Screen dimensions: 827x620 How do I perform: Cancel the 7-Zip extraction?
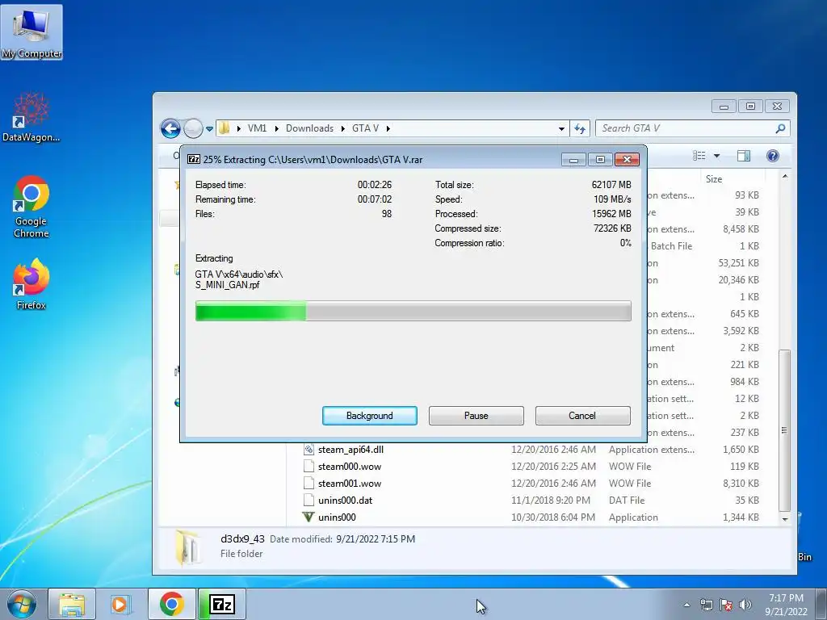583,416
